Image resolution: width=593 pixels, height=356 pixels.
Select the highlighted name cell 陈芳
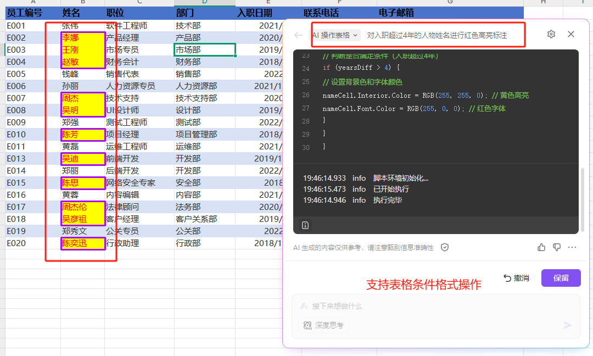click(82, 135)
